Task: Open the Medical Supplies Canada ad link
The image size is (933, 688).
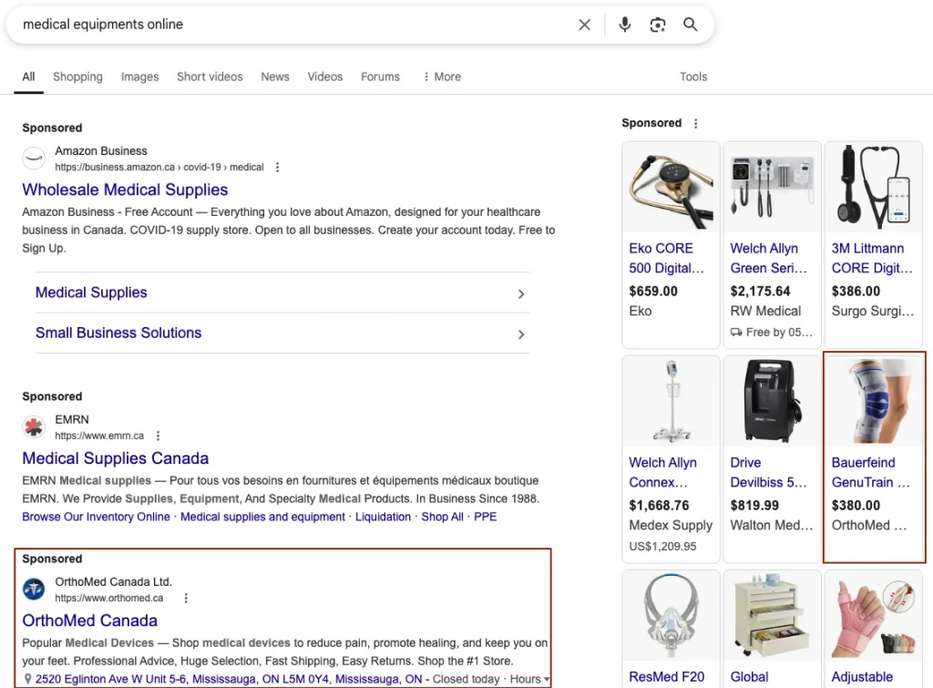Action: pyautogui.click(x=116, y=458)
